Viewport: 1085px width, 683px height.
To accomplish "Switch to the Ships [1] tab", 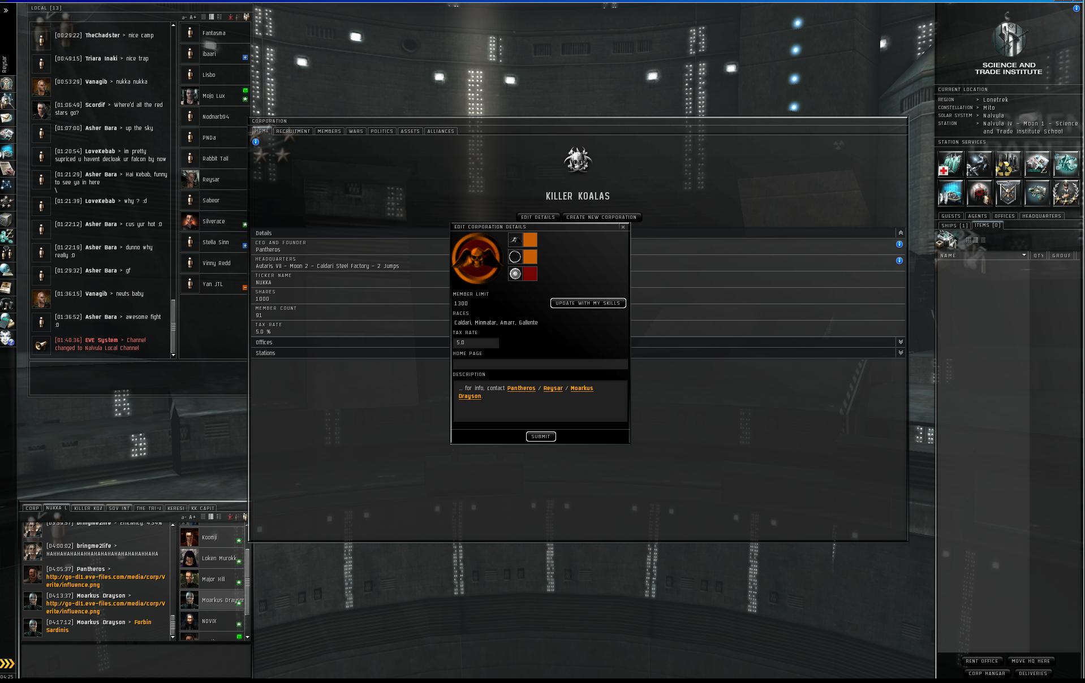I will point(954,226).
